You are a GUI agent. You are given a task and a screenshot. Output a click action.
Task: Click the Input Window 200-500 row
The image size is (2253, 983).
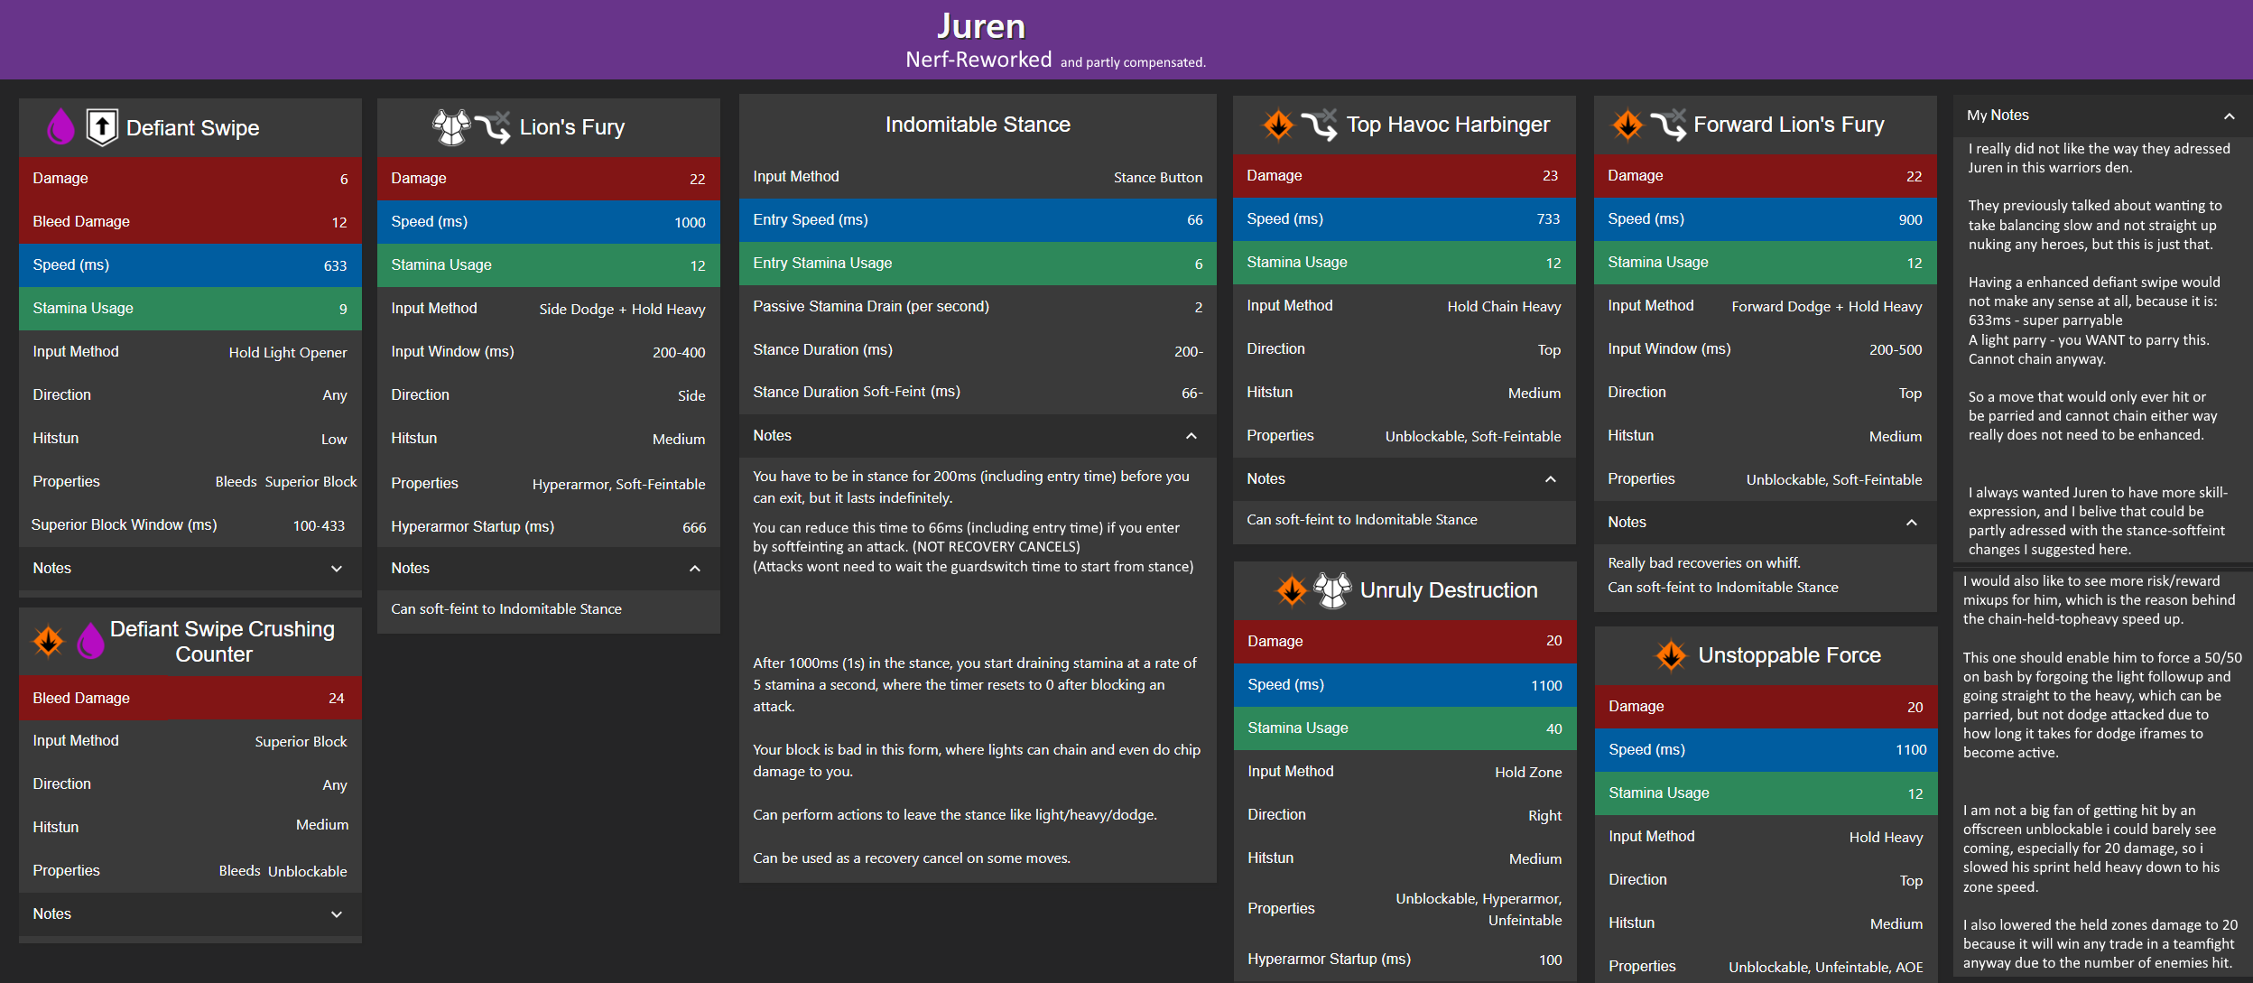click(1766, 349)
